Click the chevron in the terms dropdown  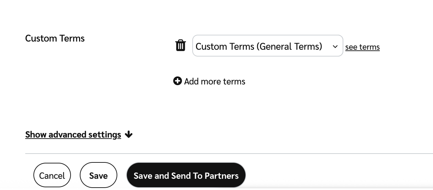click(x=335, y=46)
